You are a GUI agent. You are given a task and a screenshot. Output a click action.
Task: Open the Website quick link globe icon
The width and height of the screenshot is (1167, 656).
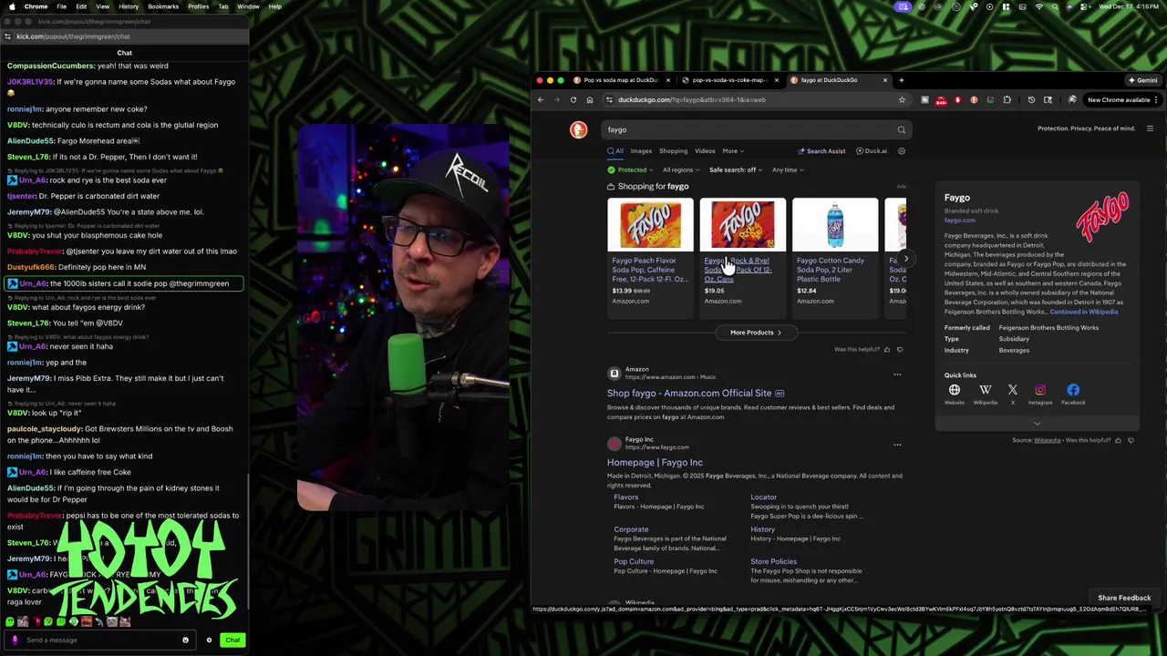click(955, 390)
